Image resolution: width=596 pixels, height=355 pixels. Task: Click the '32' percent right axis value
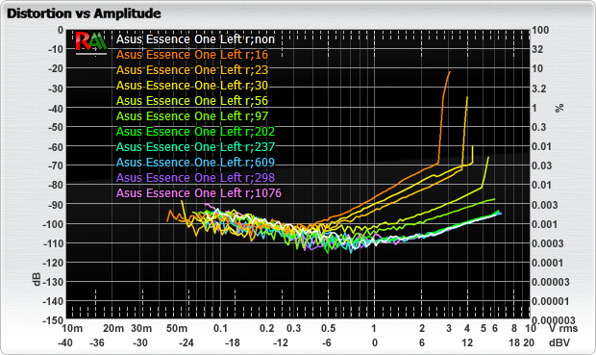537,49
